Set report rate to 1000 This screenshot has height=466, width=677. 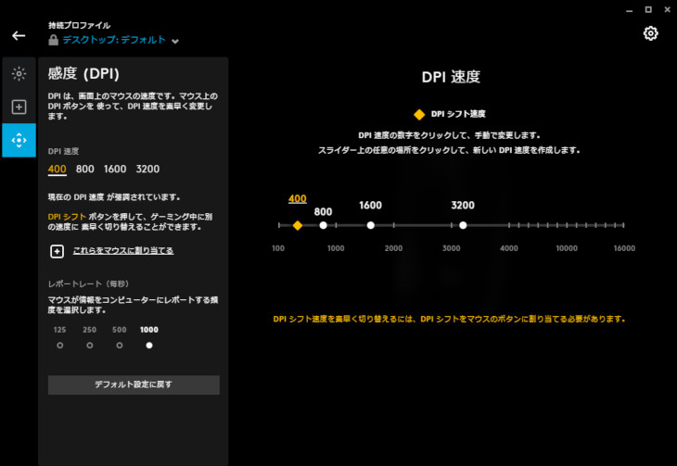pos(149,346)
